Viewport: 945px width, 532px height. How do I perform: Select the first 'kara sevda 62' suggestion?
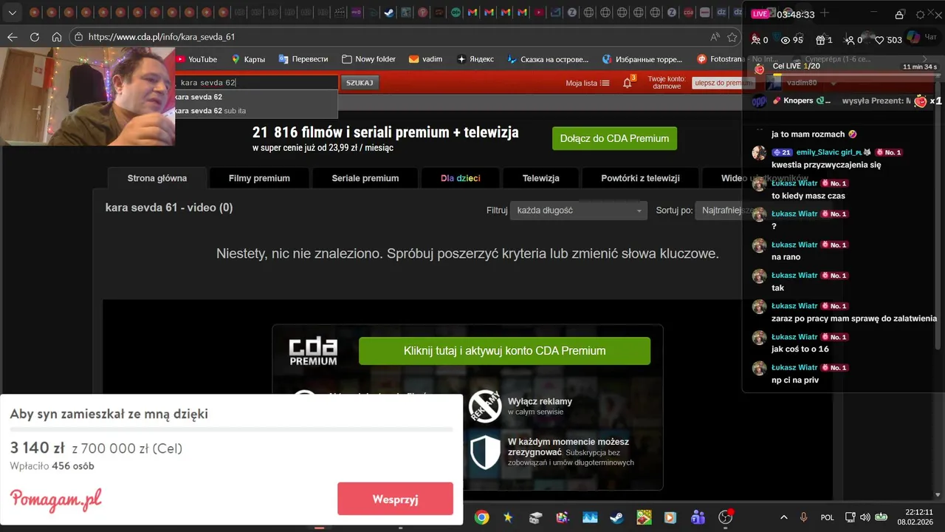click(255, 97)
